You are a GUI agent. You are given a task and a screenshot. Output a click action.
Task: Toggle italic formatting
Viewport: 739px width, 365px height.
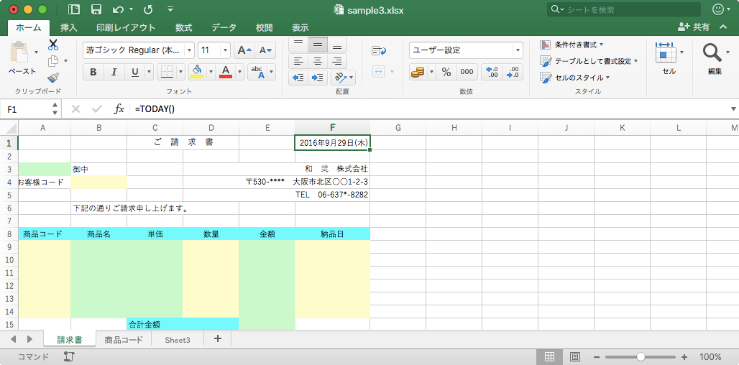point(114,72)
